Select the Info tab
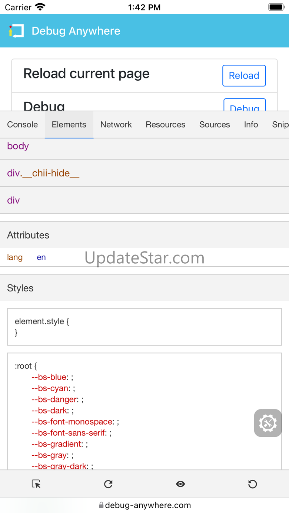Image resolution: width=289 pixels, height=513 pixels. pyautogui.click(x=251, y=125)
